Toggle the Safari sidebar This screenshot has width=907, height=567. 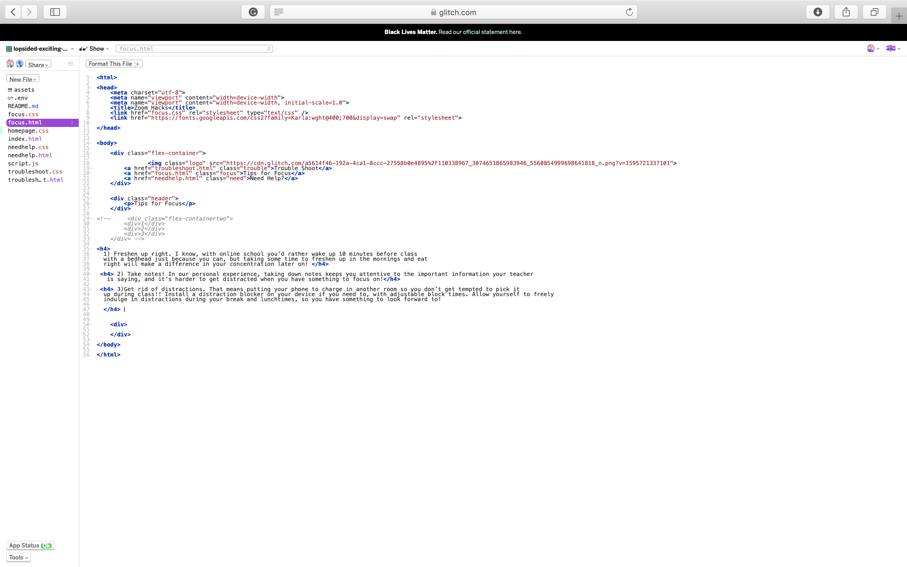(55, 12)
